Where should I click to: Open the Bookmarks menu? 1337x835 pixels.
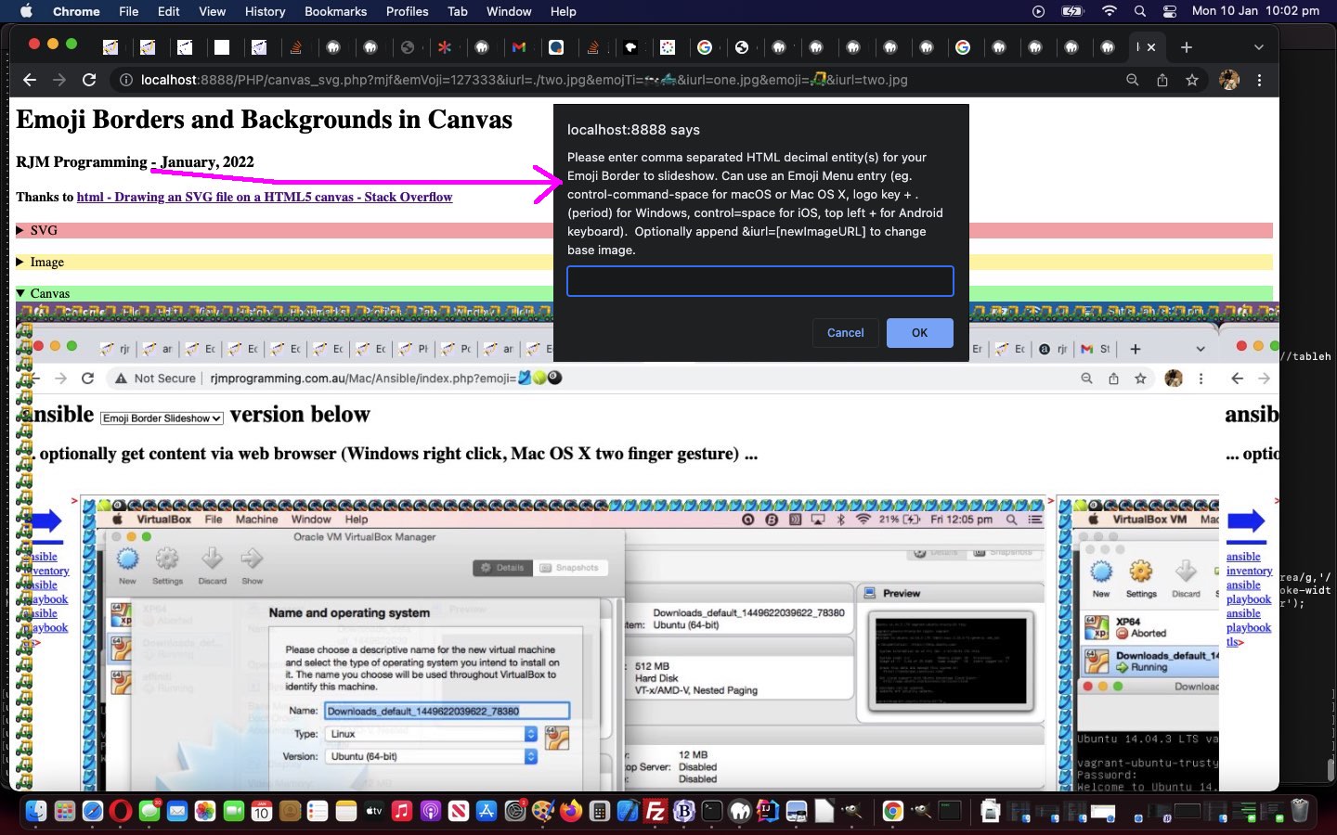point(335,11)
